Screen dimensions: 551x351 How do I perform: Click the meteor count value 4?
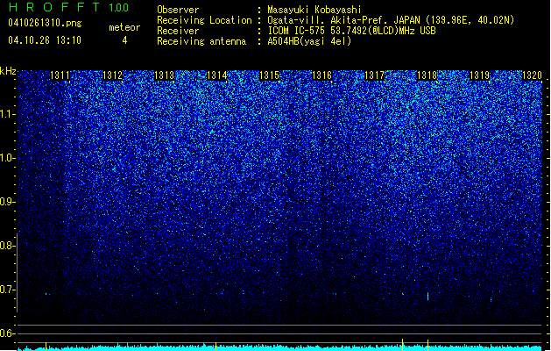(x=124, y=40)
